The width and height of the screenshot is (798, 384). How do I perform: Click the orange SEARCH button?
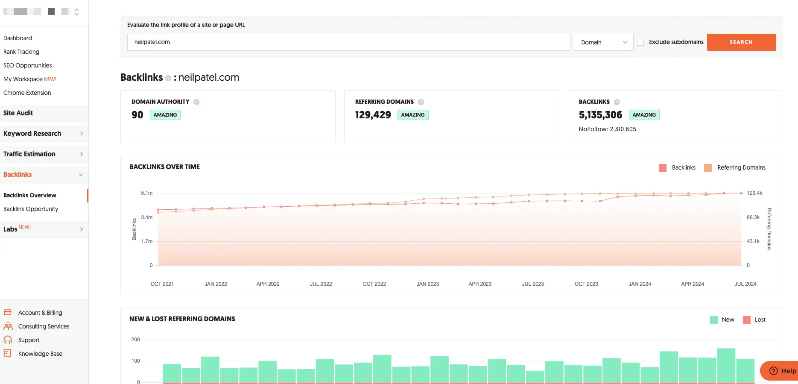(741, 42)
